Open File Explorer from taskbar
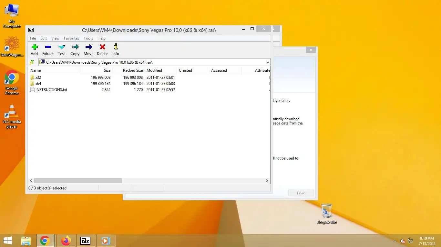The width and height of the screenshot is (441, 247). tap(26, 241)
